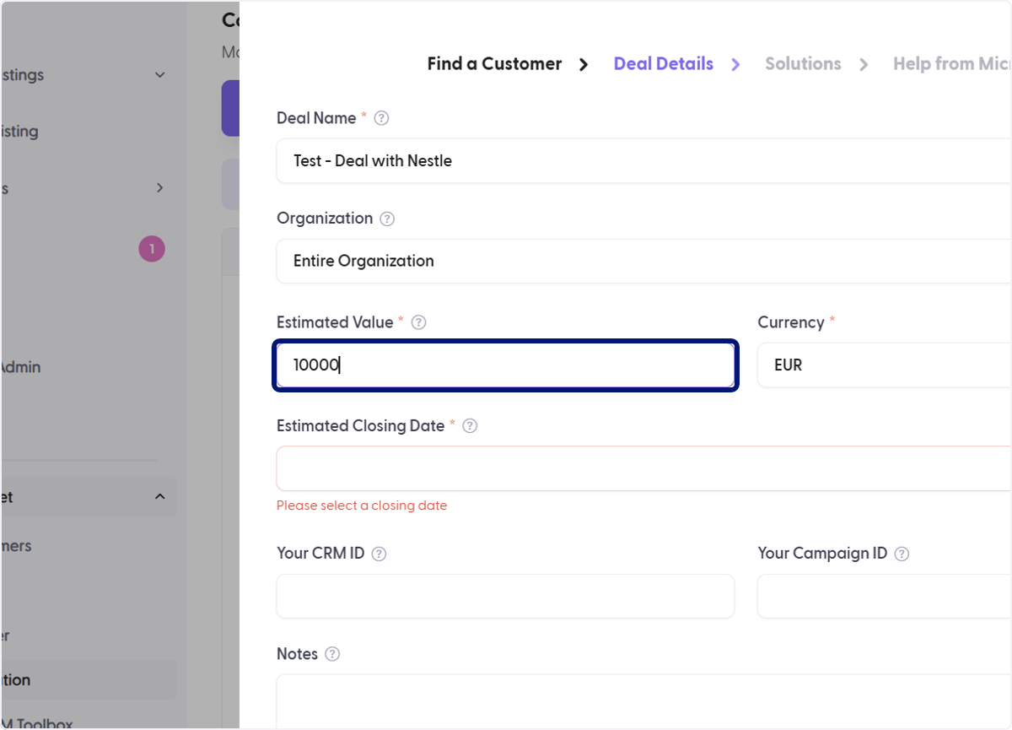This screenshot has height=730, width=1012.
Task: Open the Estimated Value help icon
Action: click(418, 322)
